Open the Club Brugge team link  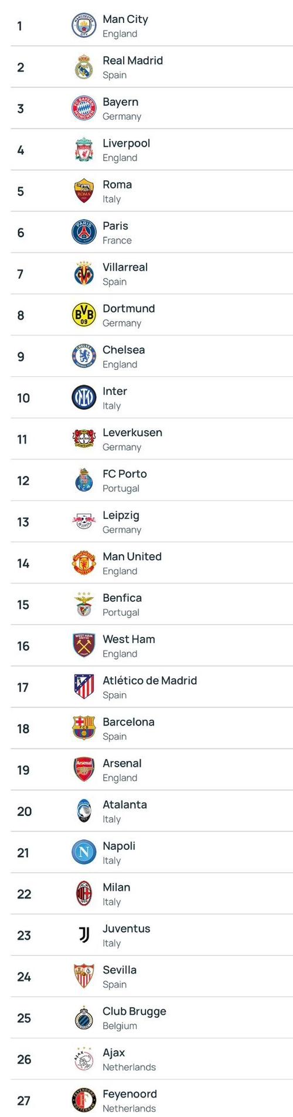[x=134, y=1011]
